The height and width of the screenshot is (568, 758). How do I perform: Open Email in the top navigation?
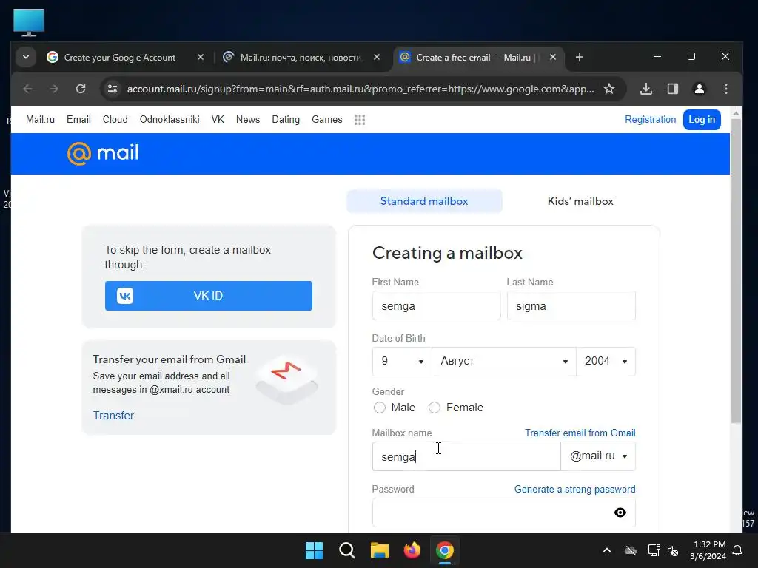78,119
